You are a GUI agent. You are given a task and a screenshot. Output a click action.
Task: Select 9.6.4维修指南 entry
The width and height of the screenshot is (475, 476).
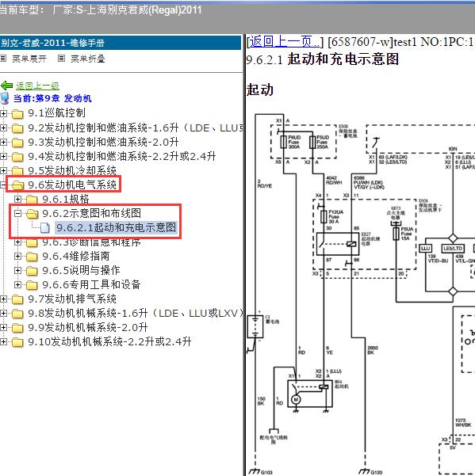pos(75,256)
